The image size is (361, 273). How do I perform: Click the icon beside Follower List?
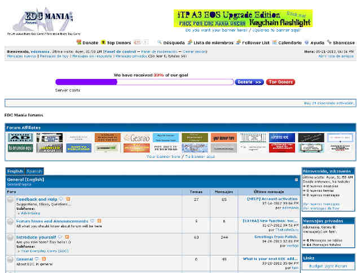239,42
